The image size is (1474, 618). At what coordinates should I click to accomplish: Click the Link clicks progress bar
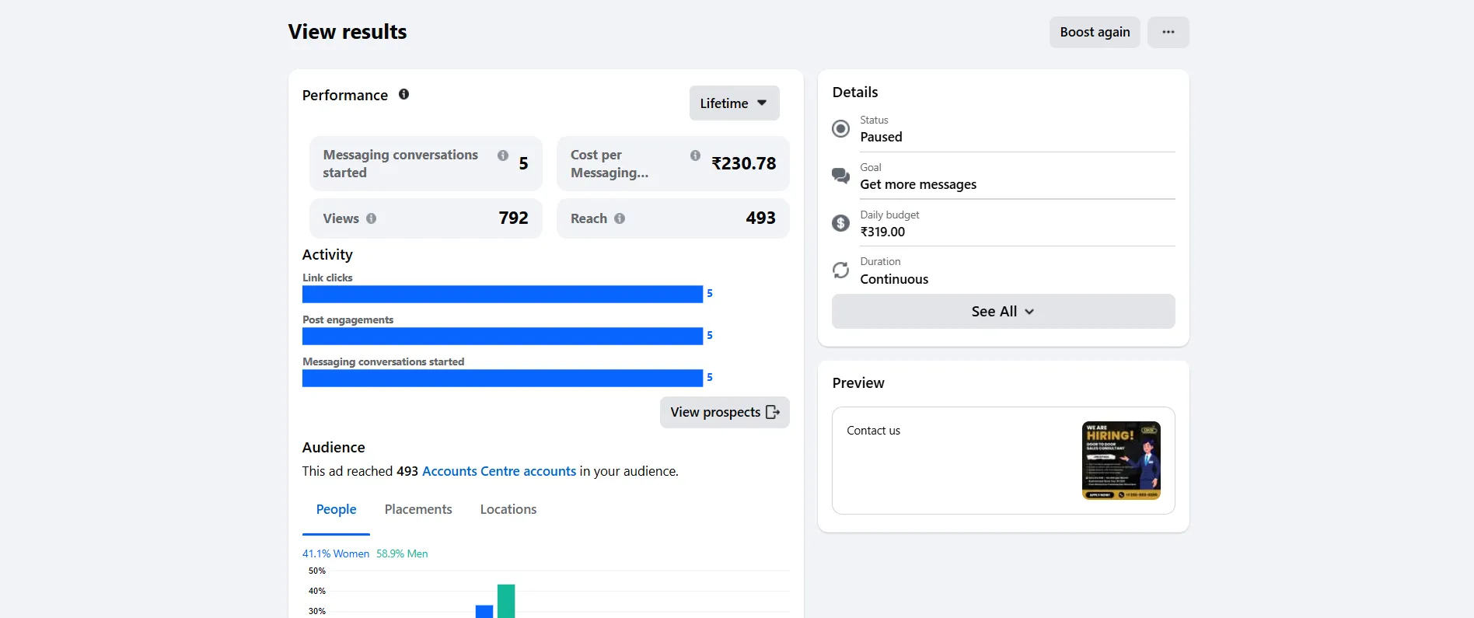502,294
